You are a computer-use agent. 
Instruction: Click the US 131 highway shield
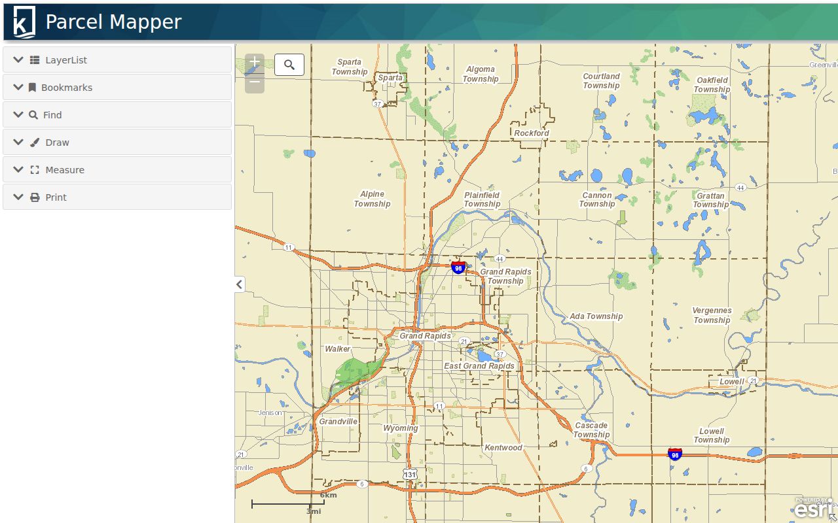pyautogui.click(x=410, y=474)
